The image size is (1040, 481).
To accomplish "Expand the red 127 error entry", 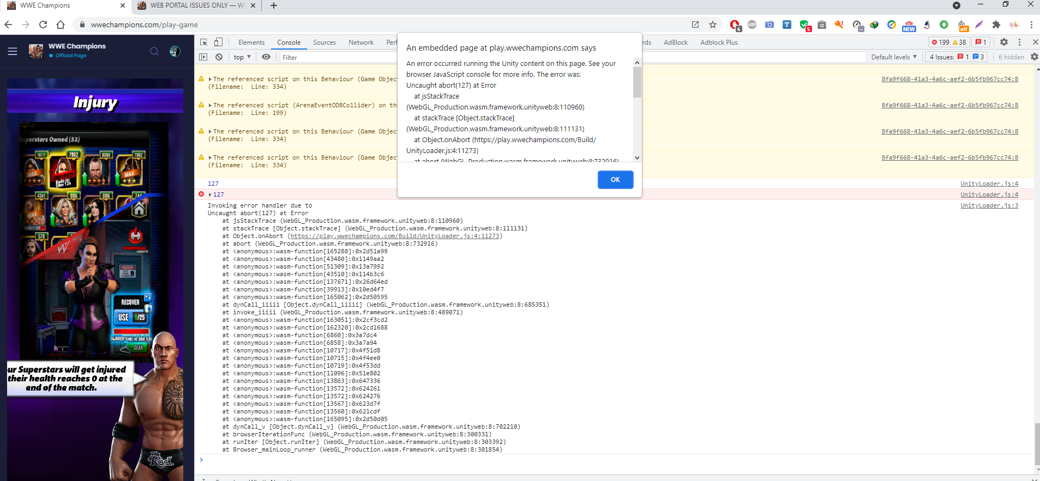I will [x=210, y=194].
